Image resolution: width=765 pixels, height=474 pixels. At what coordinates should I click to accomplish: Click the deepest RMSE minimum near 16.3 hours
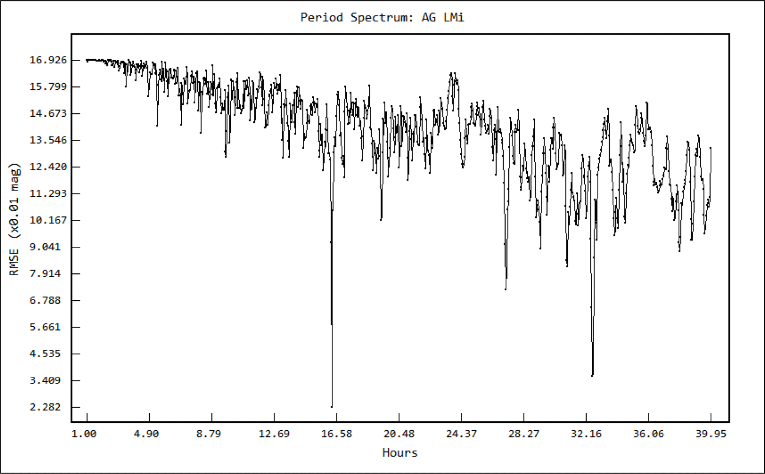click(x=332, y=407)
